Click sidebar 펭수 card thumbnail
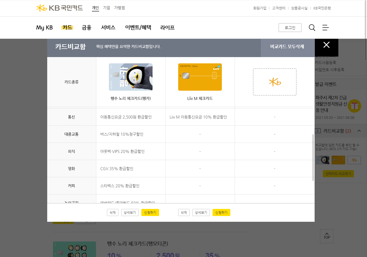 coord(322,160)
